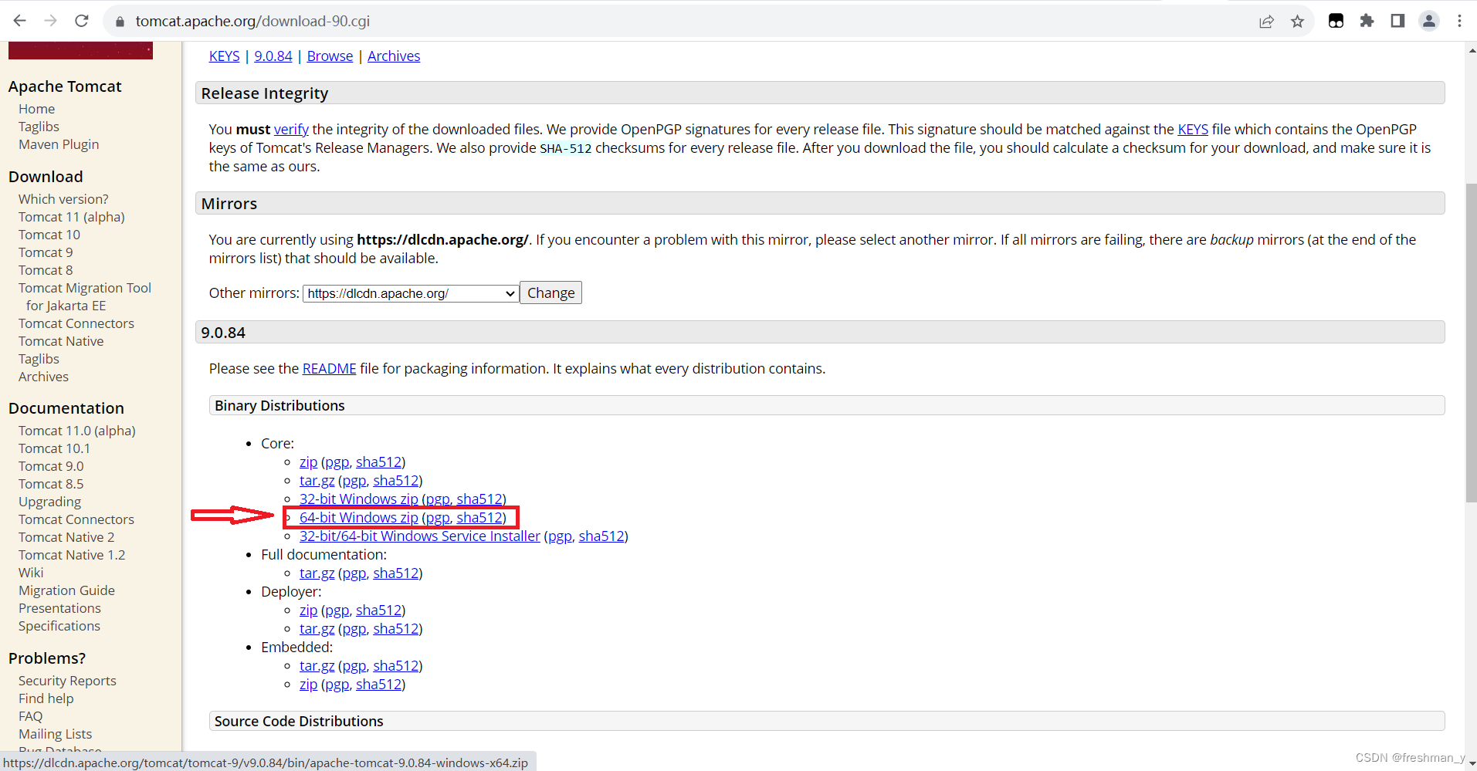
Task: Go back to the previous page
Action: pyautogui.click(x=20, y=21)
